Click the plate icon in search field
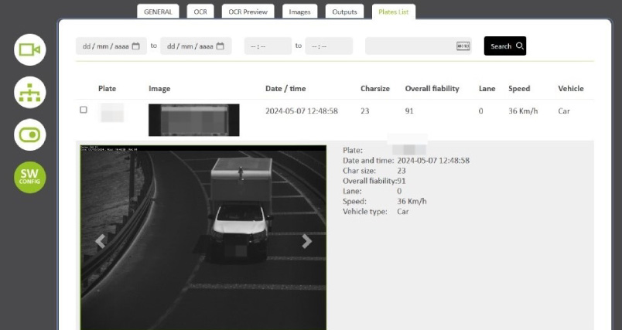This screenshot has height=330, width=622. pyautogui.click(x=463, y=46)
